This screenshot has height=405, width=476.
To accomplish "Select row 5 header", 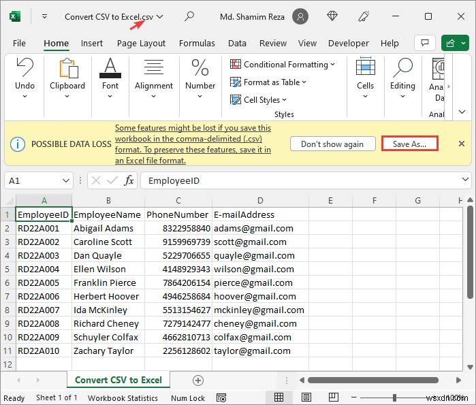I will point(7,270).
